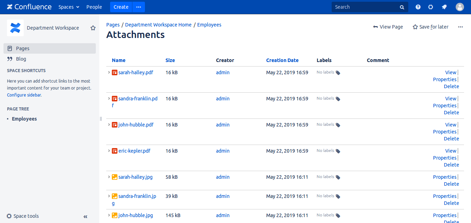
Task: Open the page ellipsis more-actions menu
Action: click(461, 27)
